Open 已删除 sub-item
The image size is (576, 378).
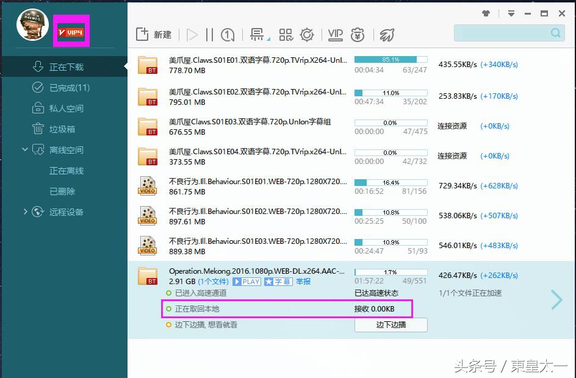(x=62, y=191)
